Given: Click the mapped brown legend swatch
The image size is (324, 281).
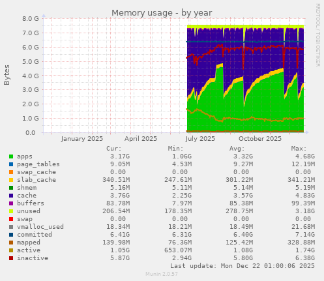Looking at the screenshot, I should coord(11,243).
